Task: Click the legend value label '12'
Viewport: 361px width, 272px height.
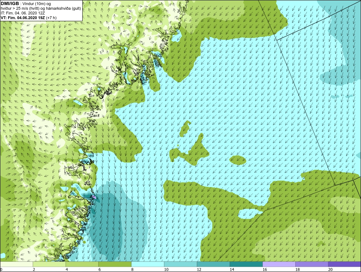Action: click(x=199, y=269)
